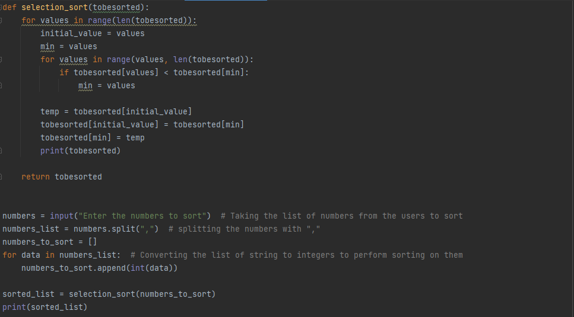
Task: Click the 'return' keyword
Action: point(36,177)
